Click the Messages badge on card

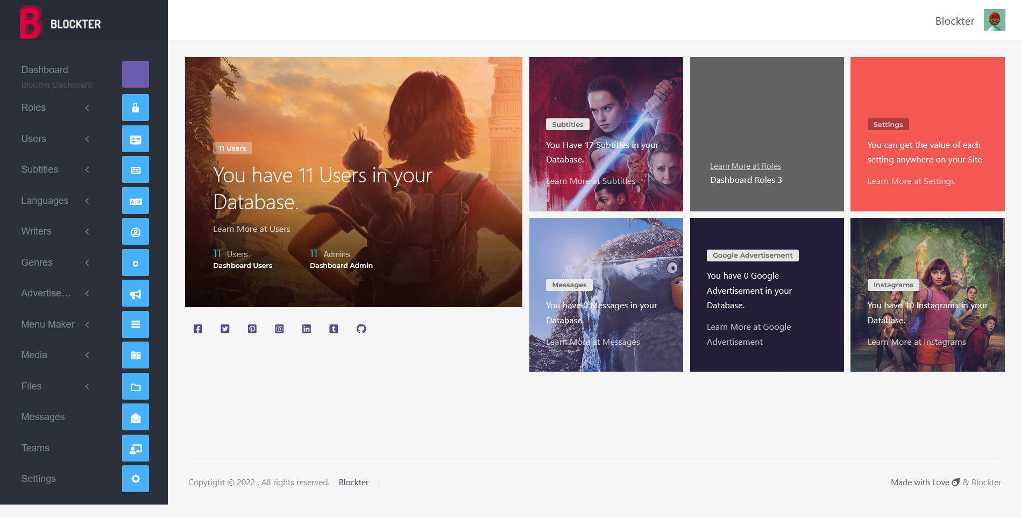569,285
